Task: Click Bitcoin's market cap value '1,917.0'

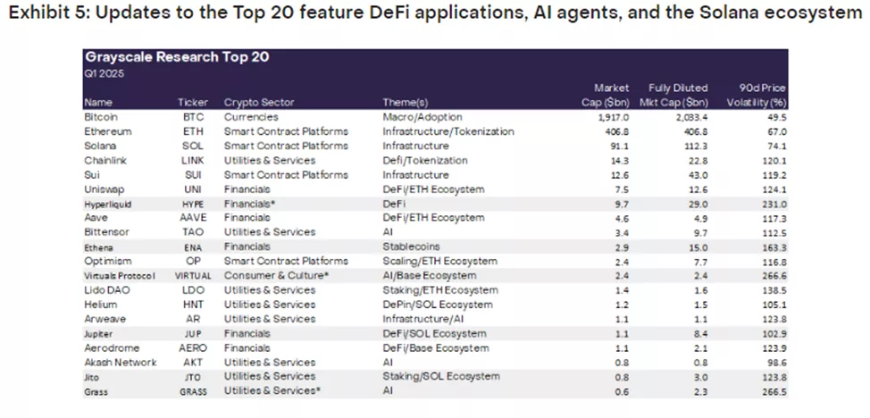Action: tap(615, 117)
